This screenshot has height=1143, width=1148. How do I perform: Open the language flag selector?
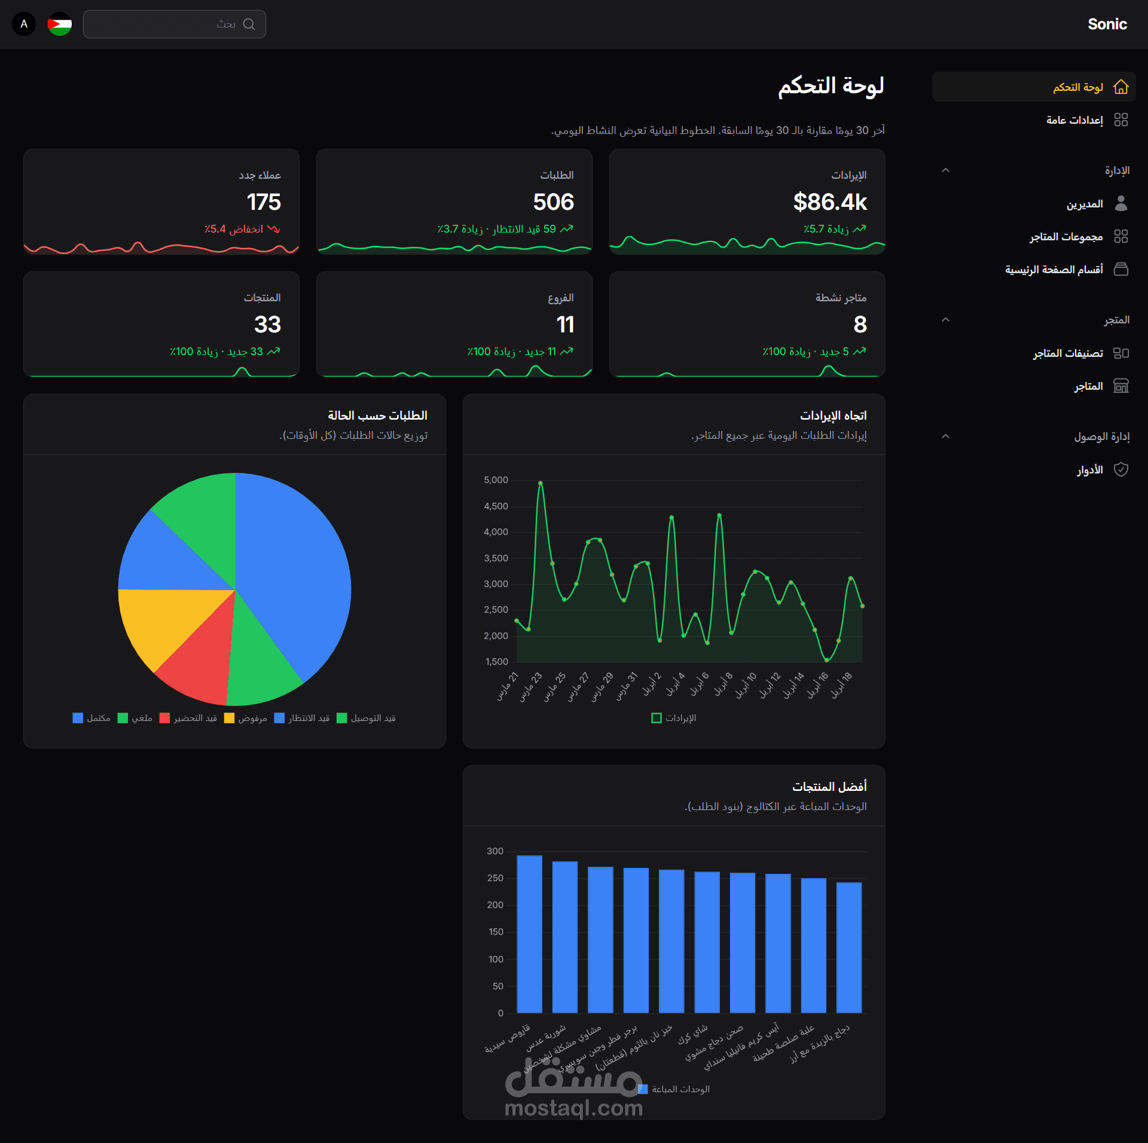(60, 24)
